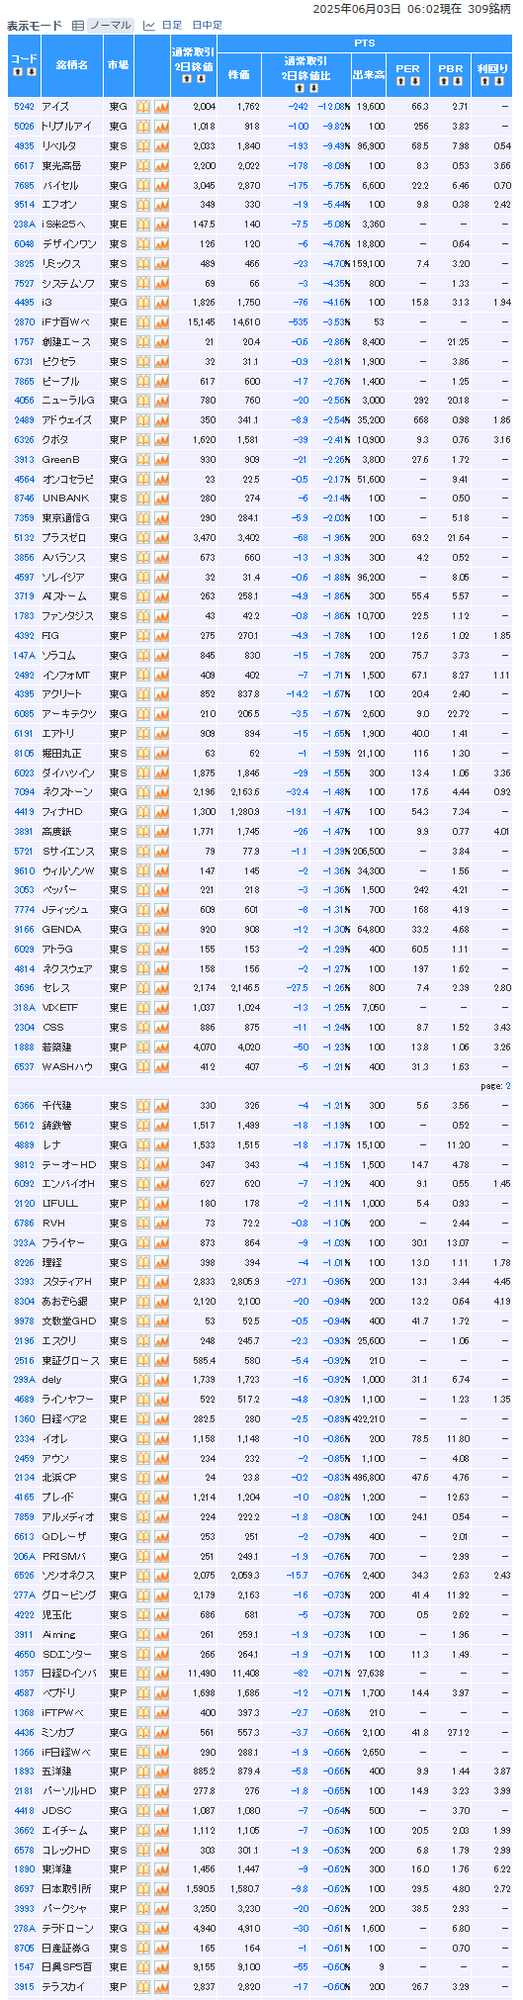Screen dimensions: 523x2000
Task: Open stock code 1357 link
Action: (24, 1673)
